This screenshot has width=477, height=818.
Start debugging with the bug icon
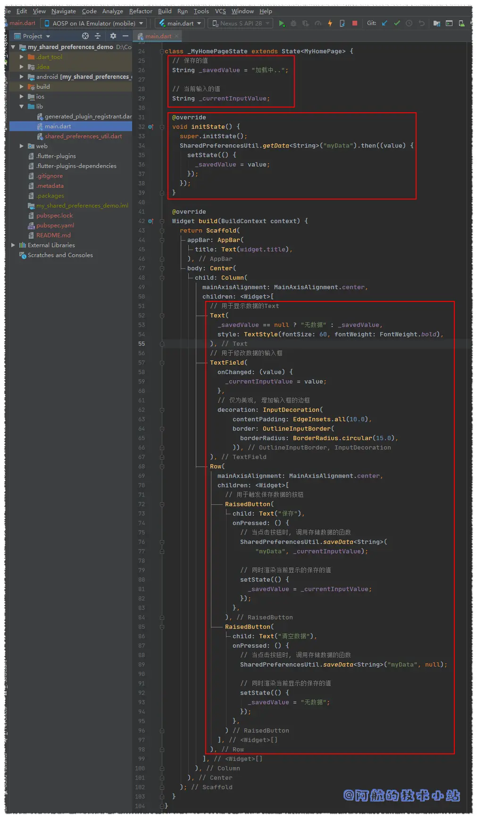293,23
